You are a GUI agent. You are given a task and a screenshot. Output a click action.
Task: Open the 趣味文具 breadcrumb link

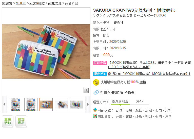55,3
